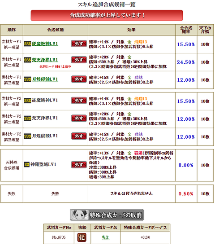
Task: Click the 天下の片鱗 column header
Action: tap(205, 30)
